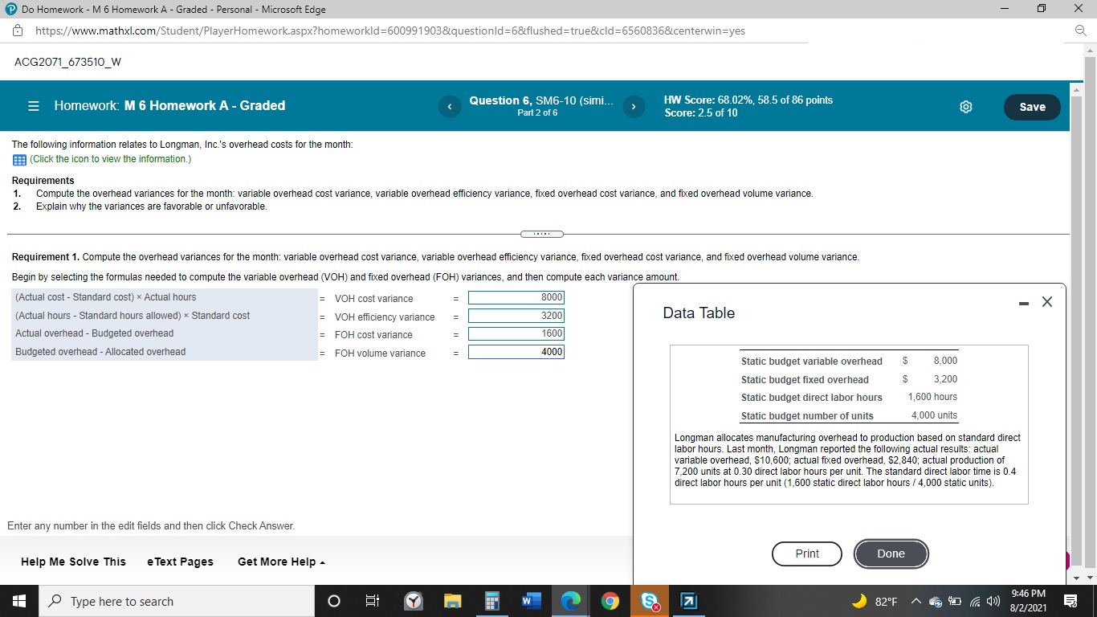Minimize the Data Table window

point(1023,302)
